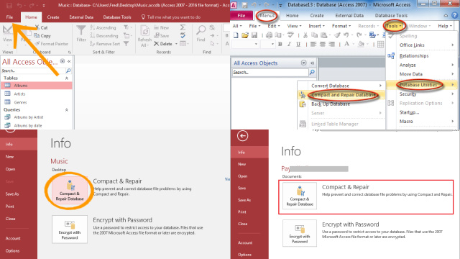The width and height of the screenshot is (460, 259).
Task: Choose Back Up Database from submenu
Action: [x=331, y=104]
